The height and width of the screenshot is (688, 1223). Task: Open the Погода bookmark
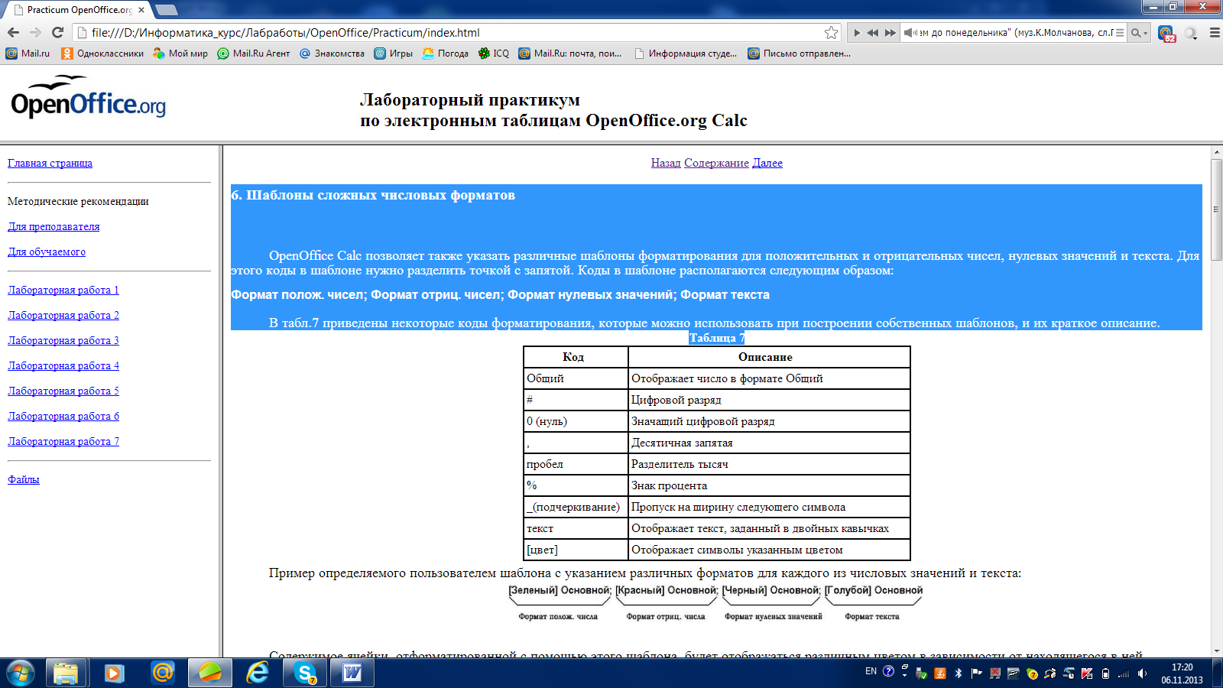[x=446, y=54]
